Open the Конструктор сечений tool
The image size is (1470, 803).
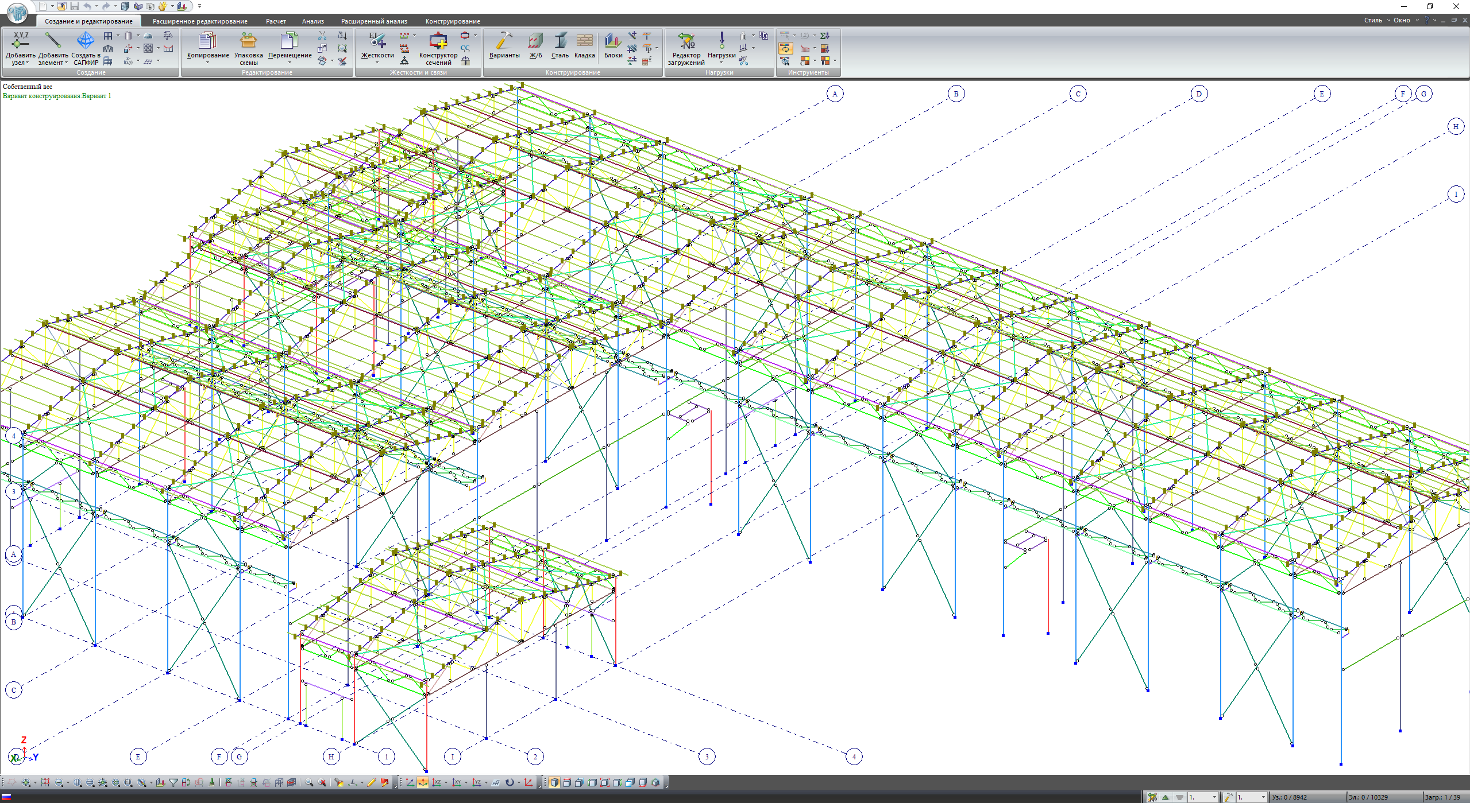point(438,41)
